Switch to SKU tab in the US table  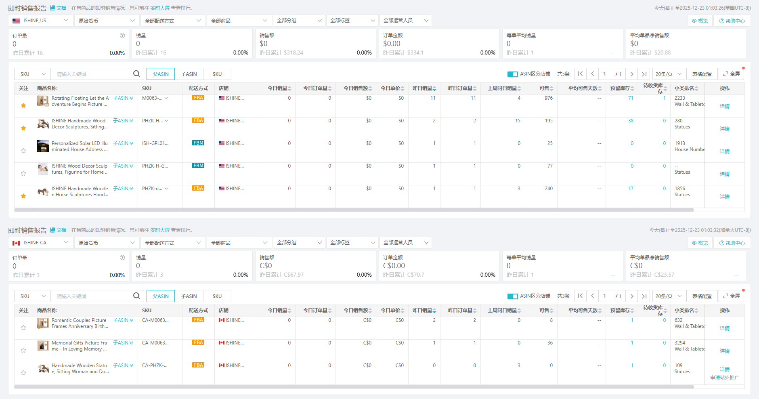tap(217, 74)
